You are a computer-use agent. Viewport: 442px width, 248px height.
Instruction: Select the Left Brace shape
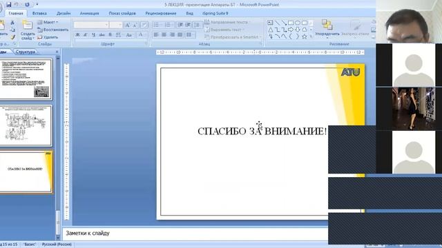coord(291,37)
